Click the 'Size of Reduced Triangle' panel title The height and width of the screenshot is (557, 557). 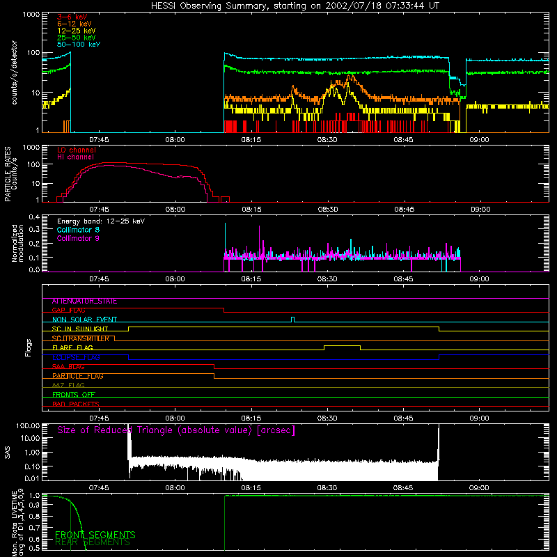[x=176, y=430]
